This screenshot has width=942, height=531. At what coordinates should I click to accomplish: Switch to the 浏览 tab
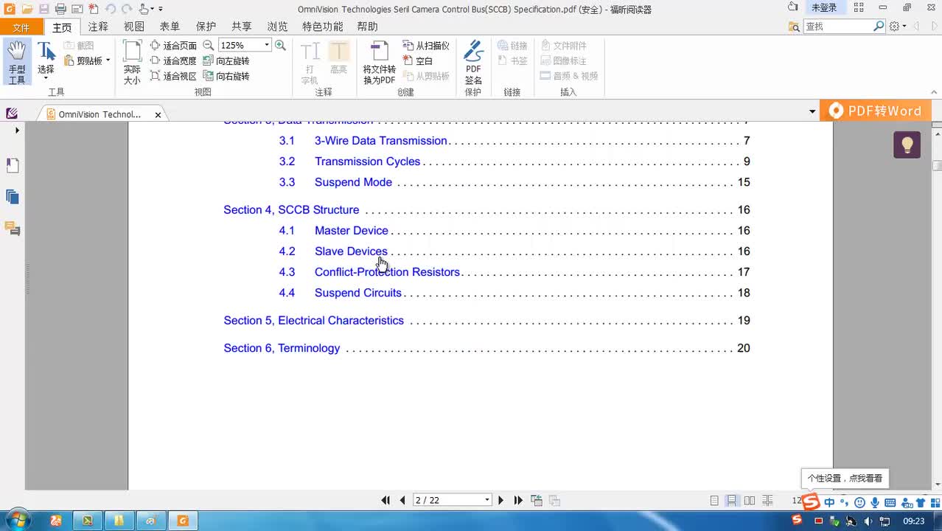coord(277,27)
